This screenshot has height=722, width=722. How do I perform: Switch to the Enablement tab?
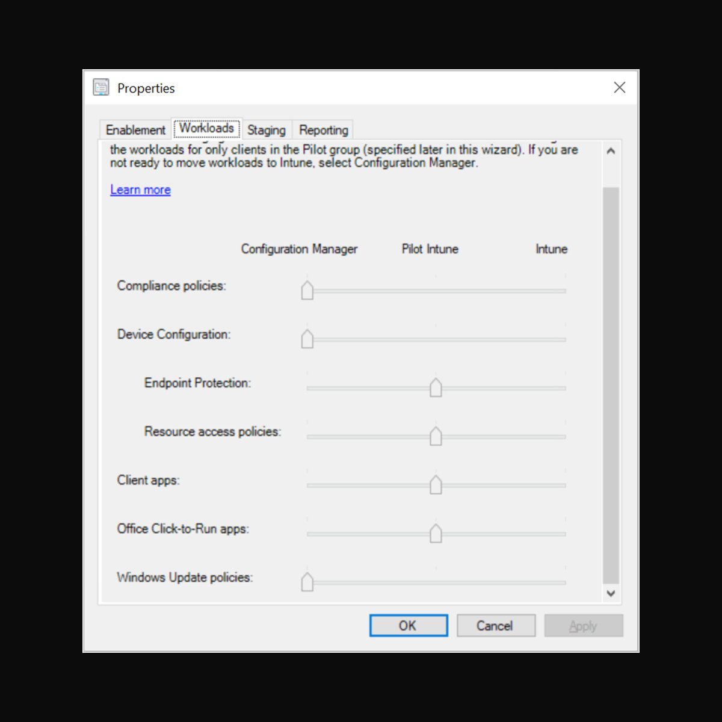(135, 129)
